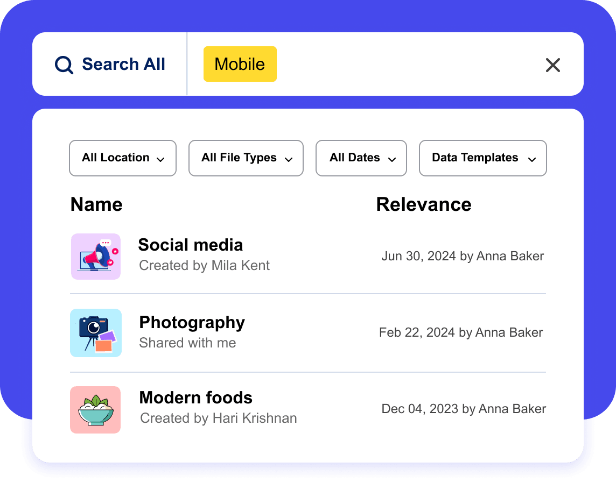Click the salad bowl icon for Modern foods
This screenshot has height=483, width=616.
point(95,410)
